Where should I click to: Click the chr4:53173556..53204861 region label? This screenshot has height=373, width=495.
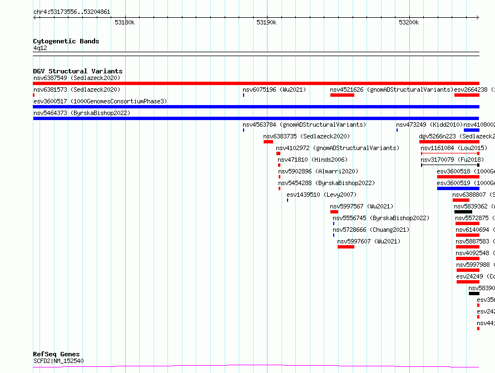coord(72,12)
